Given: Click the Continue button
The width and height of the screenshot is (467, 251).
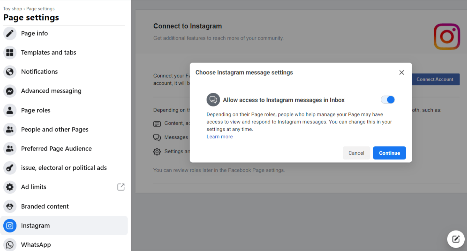Looking at the screenshot, I should pos(389,153).
